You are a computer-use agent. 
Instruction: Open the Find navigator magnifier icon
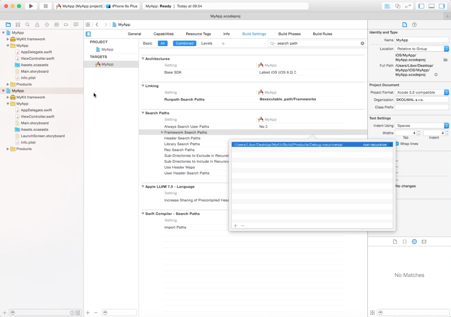tap(27, 25)
